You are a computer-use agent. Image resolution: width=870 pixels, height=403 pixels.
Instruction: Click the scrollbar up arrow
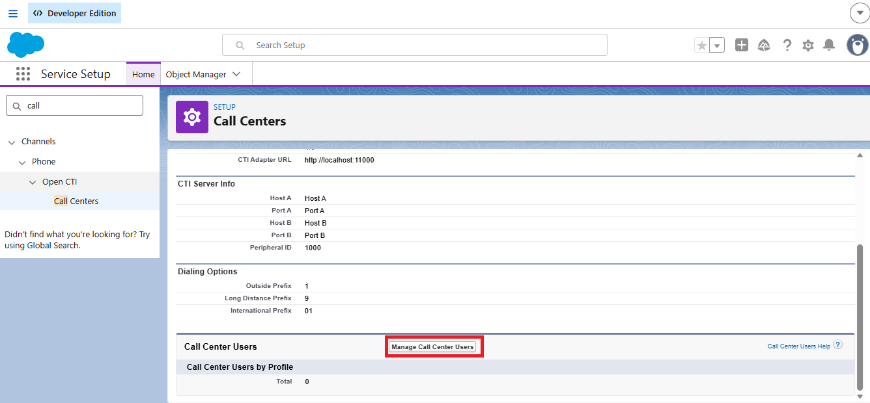click(860, 156)
